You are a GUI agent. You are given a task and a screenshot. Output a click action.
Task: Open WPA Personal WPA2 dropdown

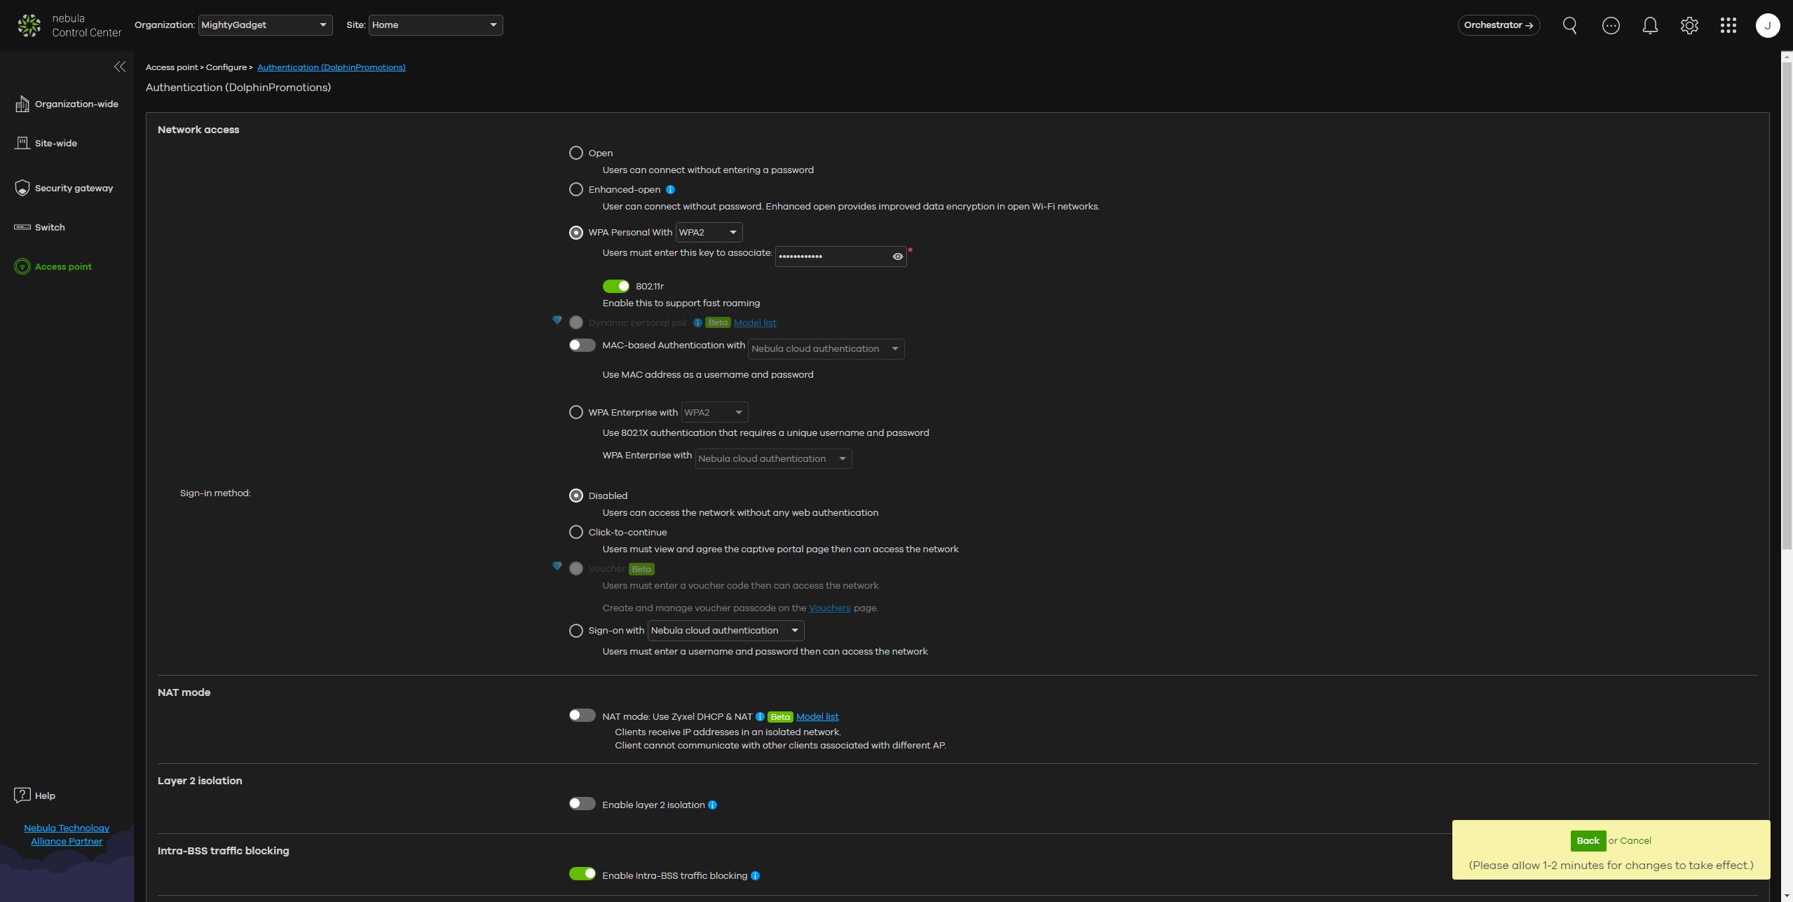coord(708,233)
